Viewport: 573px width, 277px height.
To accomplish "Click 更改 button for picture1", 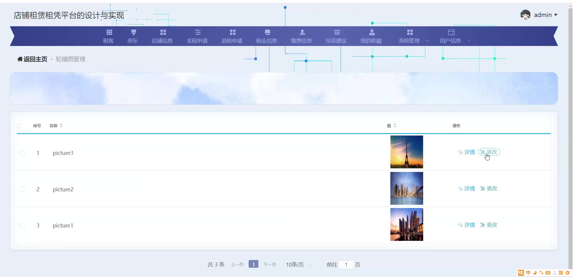I will 489,225.
